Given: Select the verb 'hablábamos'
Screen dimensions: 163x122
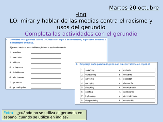Looking at the screenshot, I should click(x=19, y=73).
